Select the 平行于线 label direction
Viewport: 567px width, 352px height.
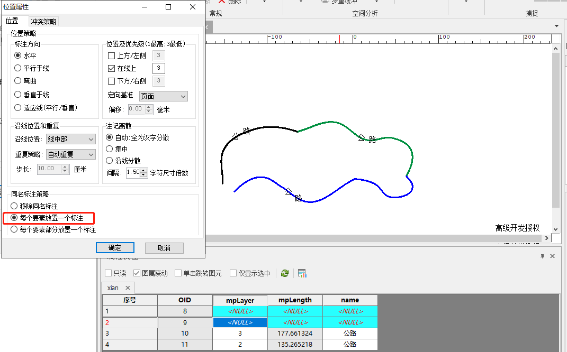coord(18,68)
